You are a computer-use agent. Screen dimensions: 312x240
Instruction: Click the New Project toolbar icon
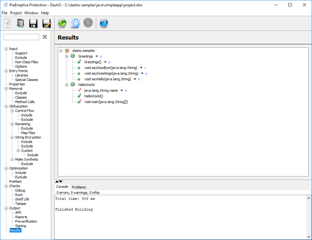point(7,23)
